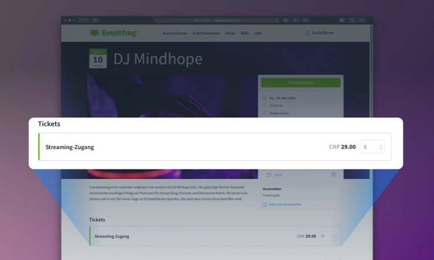Image resolution: width=434 pixels, height=260 pixels.
Task: Click the green Tickets kaufen button
Action: [301, 82]
